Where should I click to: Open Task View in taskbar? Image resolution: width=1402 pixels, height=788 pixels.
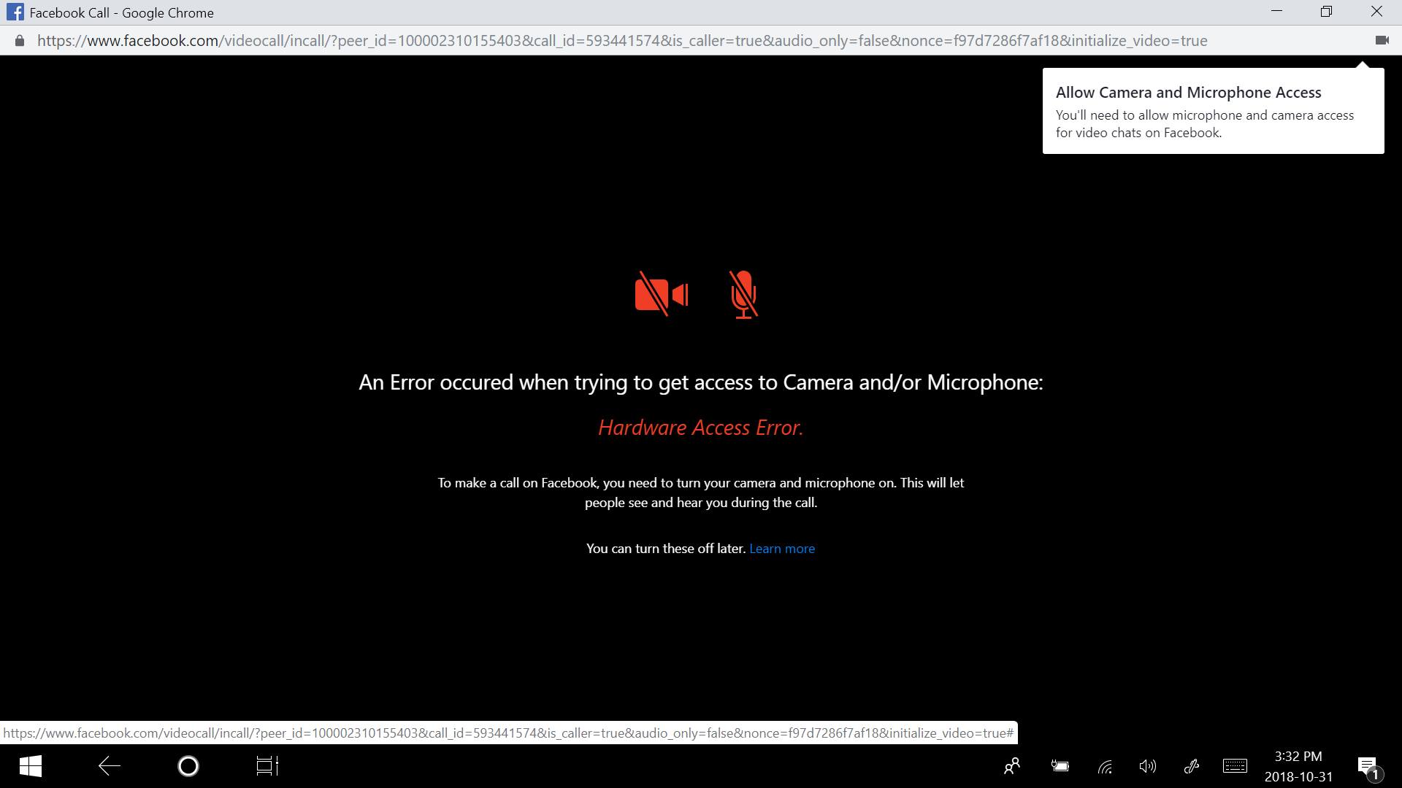pos(267,766)
